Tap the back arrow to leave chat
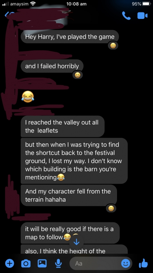Image resolution: width=153 pixels, height=273 pixels. point(7,14)
